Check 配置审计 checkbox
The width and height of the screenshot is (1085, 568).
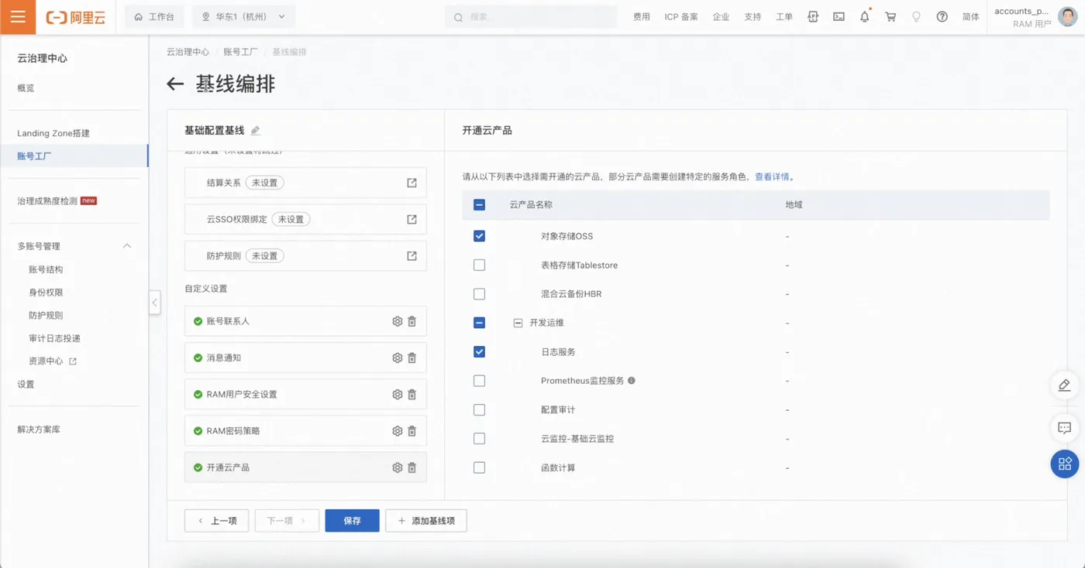pos(479,410)
